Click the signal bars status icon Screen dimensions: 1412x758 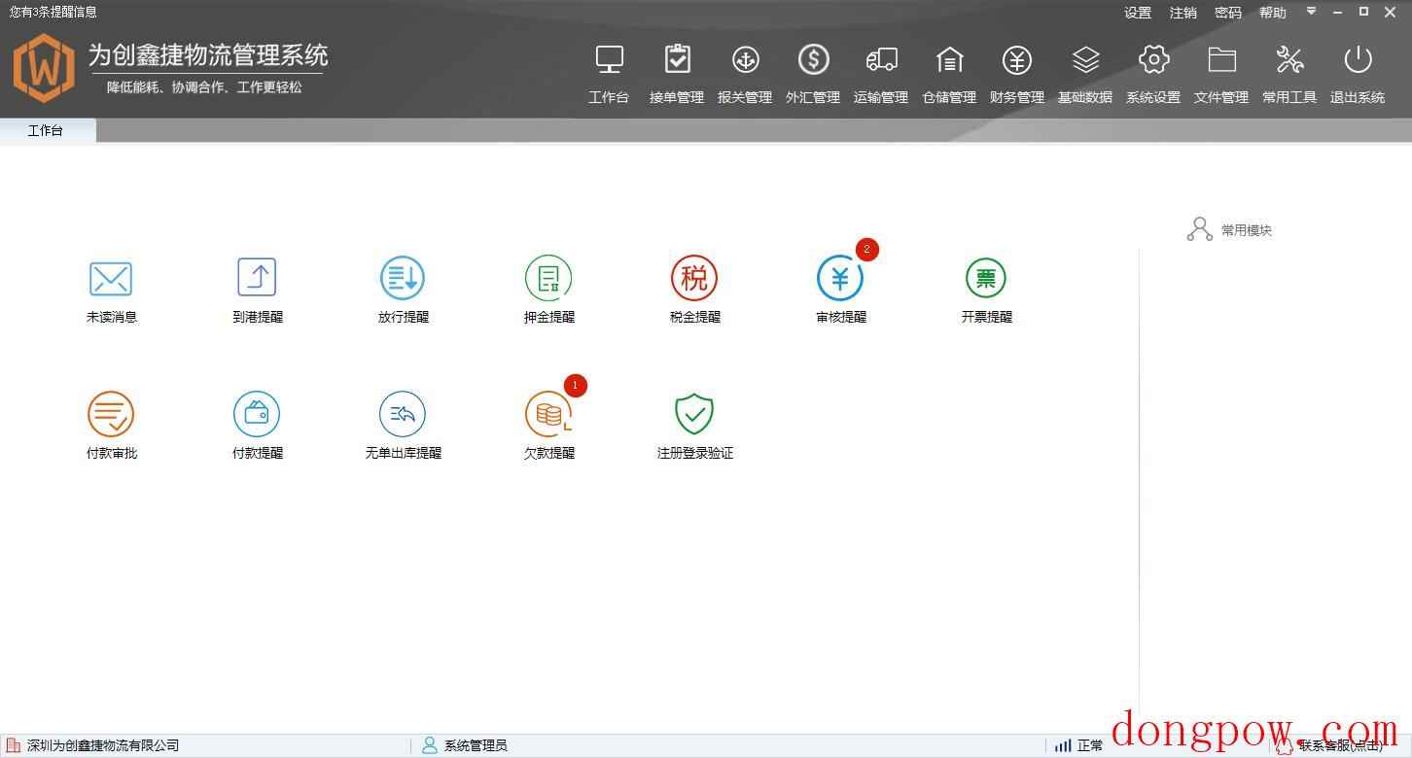(1063, 745)
